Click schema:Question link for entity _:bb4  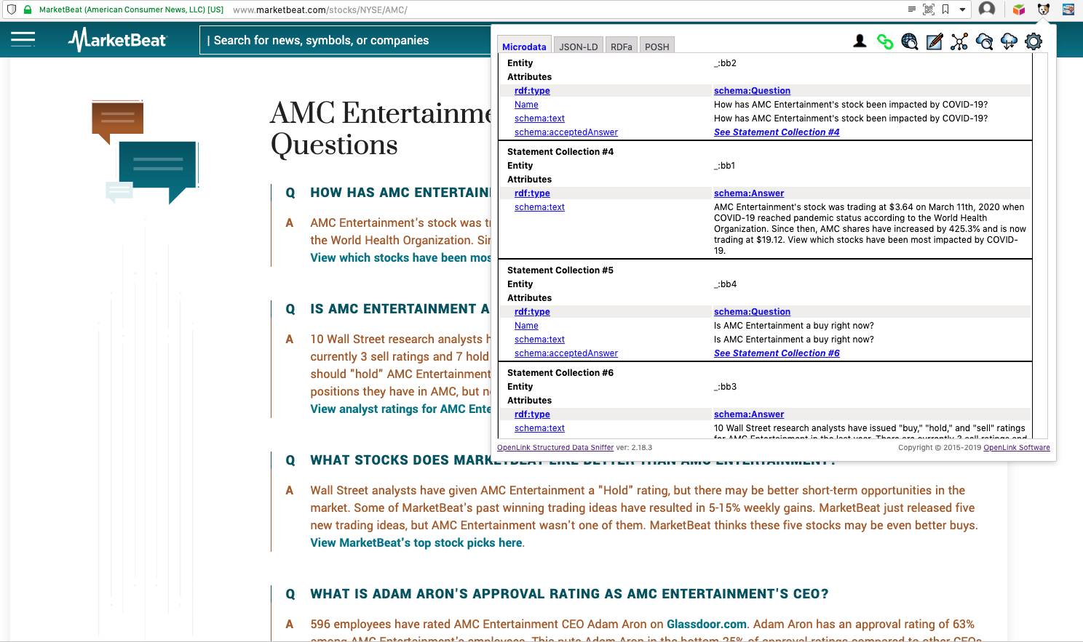752,312
